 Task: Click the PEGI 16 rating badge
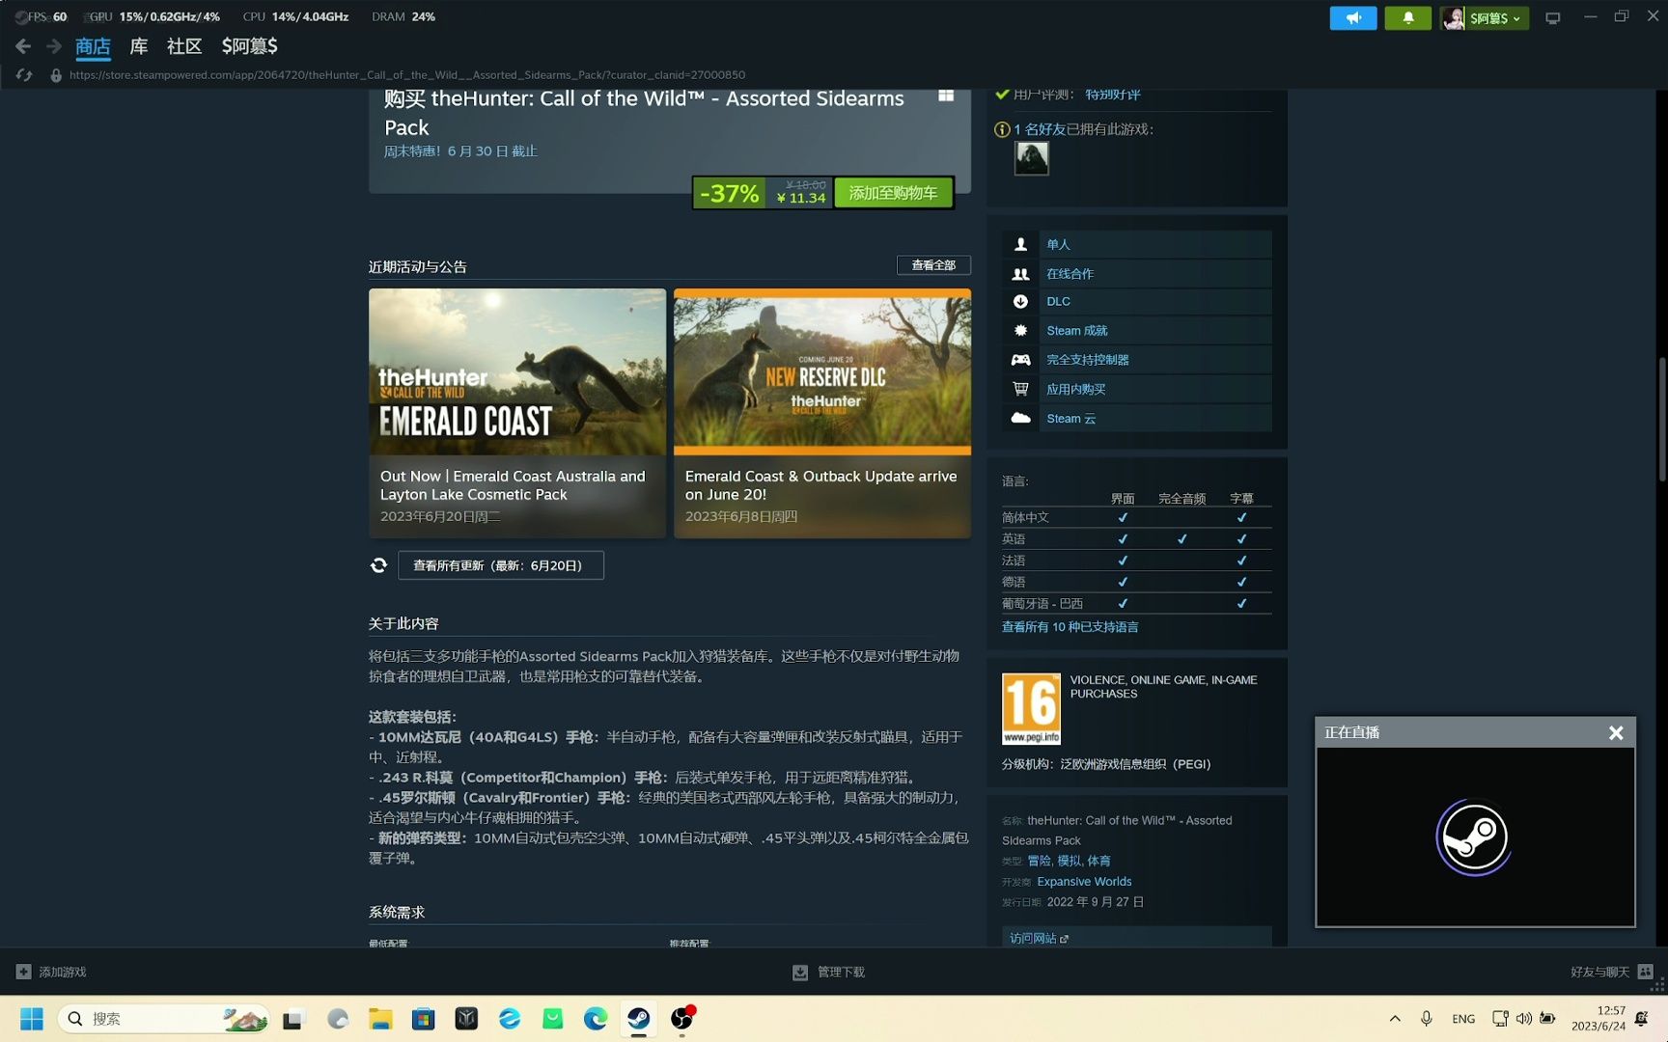[1031, 708]
